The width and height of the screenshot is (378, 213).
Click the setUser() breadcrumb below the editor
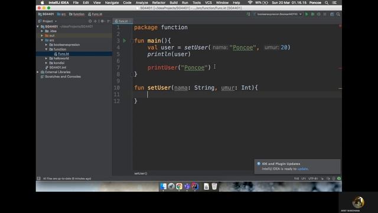pyautogui.click(x=141, y=173)
